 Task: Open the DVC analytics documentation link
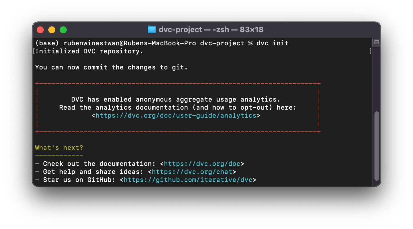[x=176, y=116]
